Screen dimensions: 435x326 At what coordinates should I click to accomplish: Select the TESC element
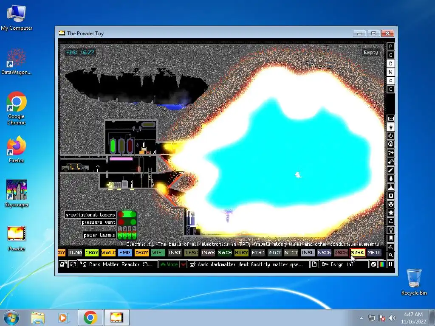192,253
